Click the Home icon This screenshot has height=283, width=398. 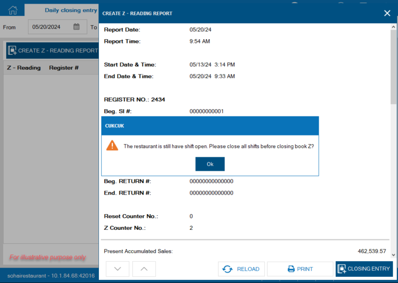12,10
